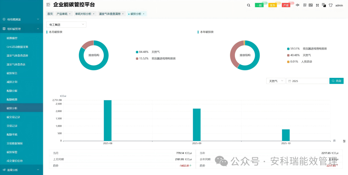Collapse the sidebar with the hamburger icon
The image size is (348, 175).
point(48,5)
